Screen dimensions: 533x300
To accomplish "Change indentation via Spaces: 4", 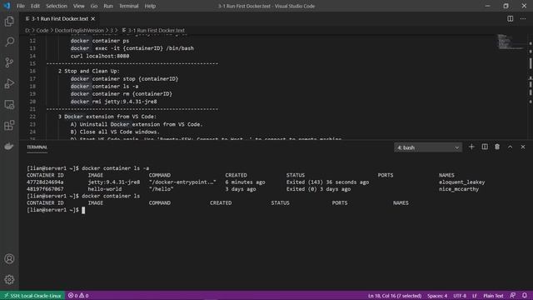I will click(x=437, y=296).
